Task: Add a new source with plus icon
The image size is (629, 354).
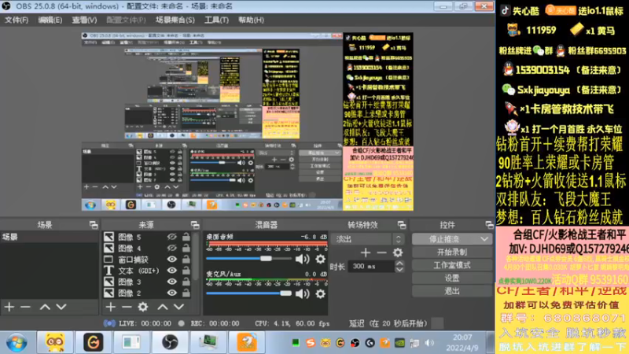Action: (110, 307)
